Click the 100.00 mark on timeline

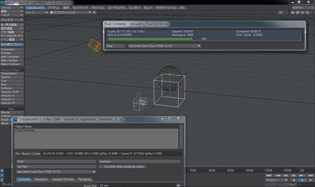point(250,170)
